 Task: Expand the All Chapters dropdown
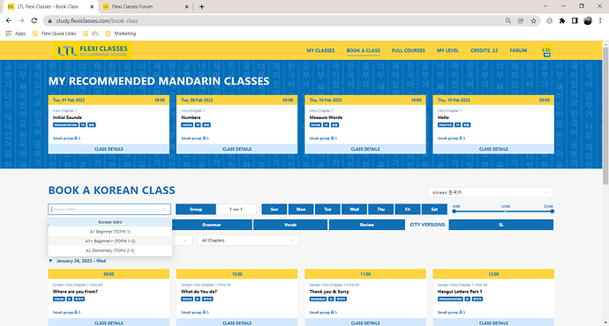tap(248, 241)
